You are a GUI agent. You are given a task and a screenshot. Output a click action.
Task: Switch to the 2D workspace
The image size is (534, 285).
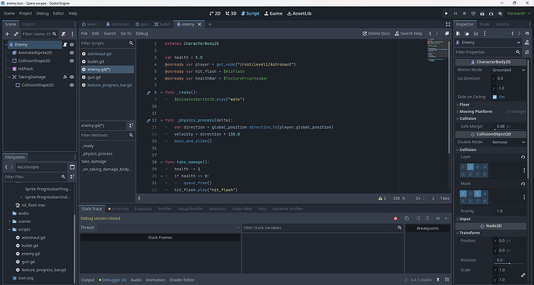click(x=214, y=14)
